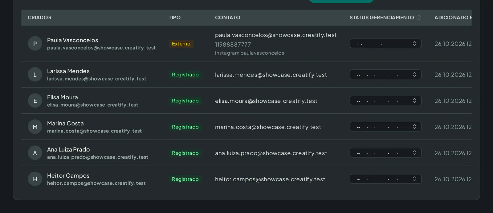Click ana.luiza.prado email in the Contato column

(271, 153)
